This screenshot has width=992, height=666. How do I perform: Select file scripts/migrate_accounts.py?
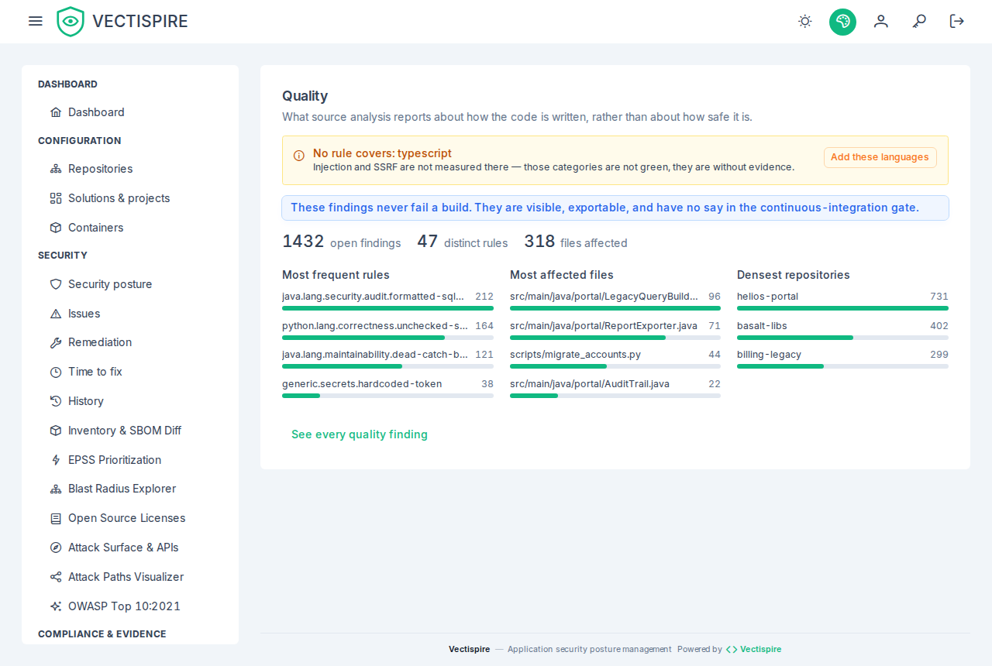tap(575, 355)
